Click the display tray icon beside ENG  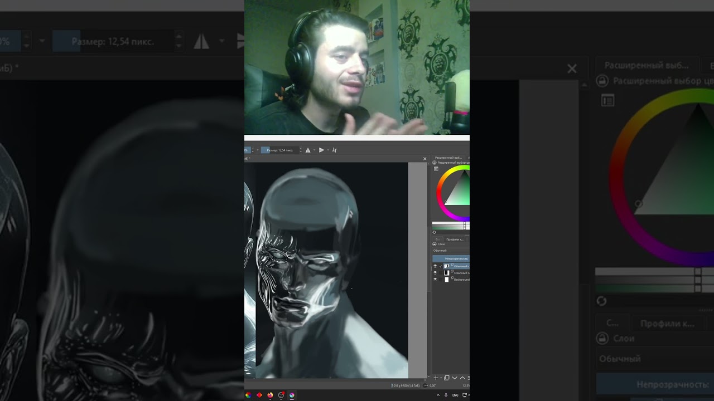[465, 395]
